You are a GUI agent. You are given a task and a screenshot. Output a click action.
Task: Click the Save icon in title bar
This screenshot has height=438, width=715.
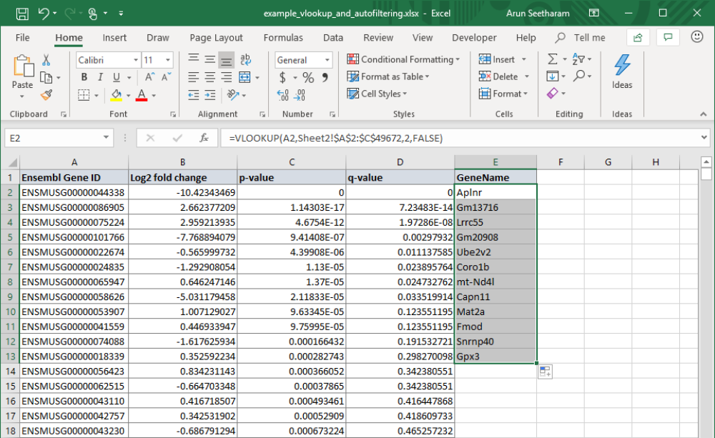point(22,13)
